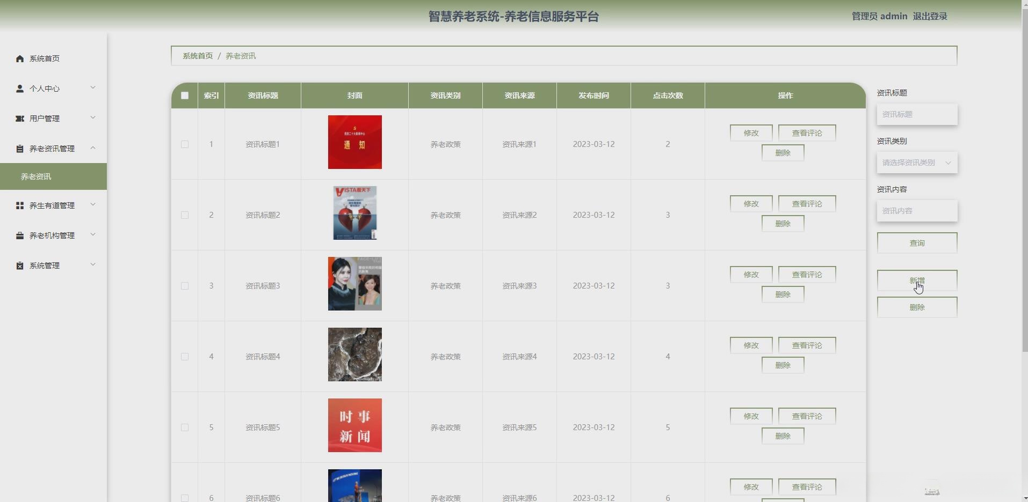Check the checkbox for row 资讯标题2
This screenshot has height=502, width=1028.
(185, 215)
